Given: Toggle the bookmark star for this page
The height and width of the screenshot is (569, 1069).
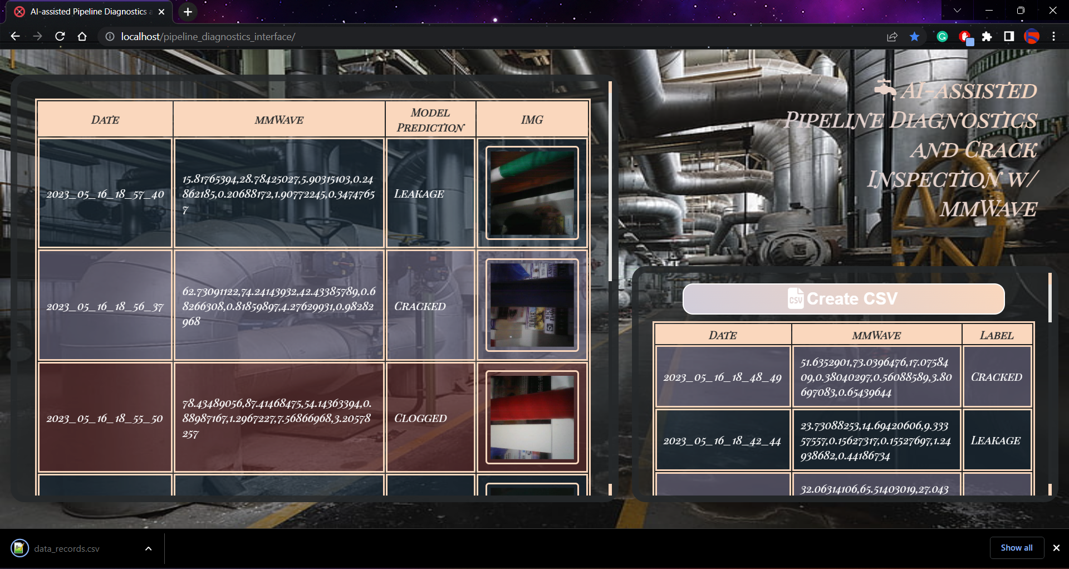Looking at the screenshot, I should (x=913, y=36).
